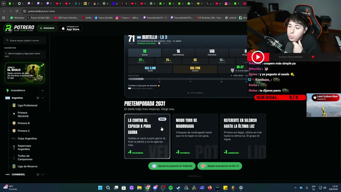341x192 pixels.
Task: Click the Liga Profesional crest icon
Action: (14, 105)
